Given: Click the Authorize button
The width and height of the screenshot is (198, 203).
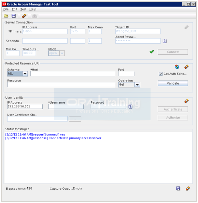Looking at the screenshot, I should (173, 117).
